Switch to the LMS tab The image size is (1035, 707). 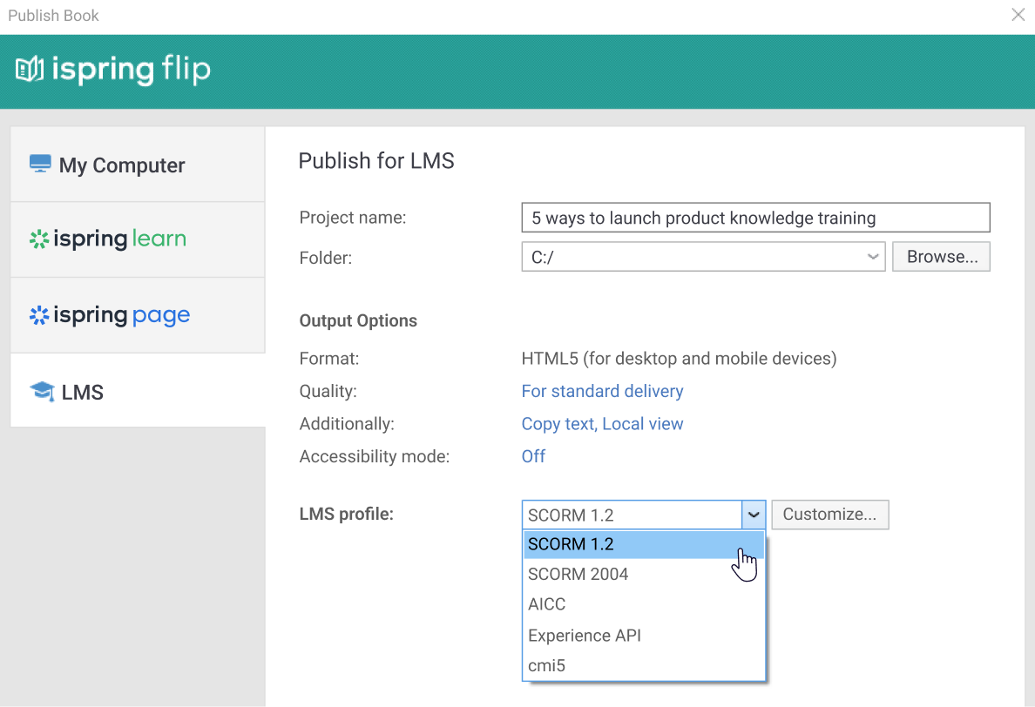[85, 391]
